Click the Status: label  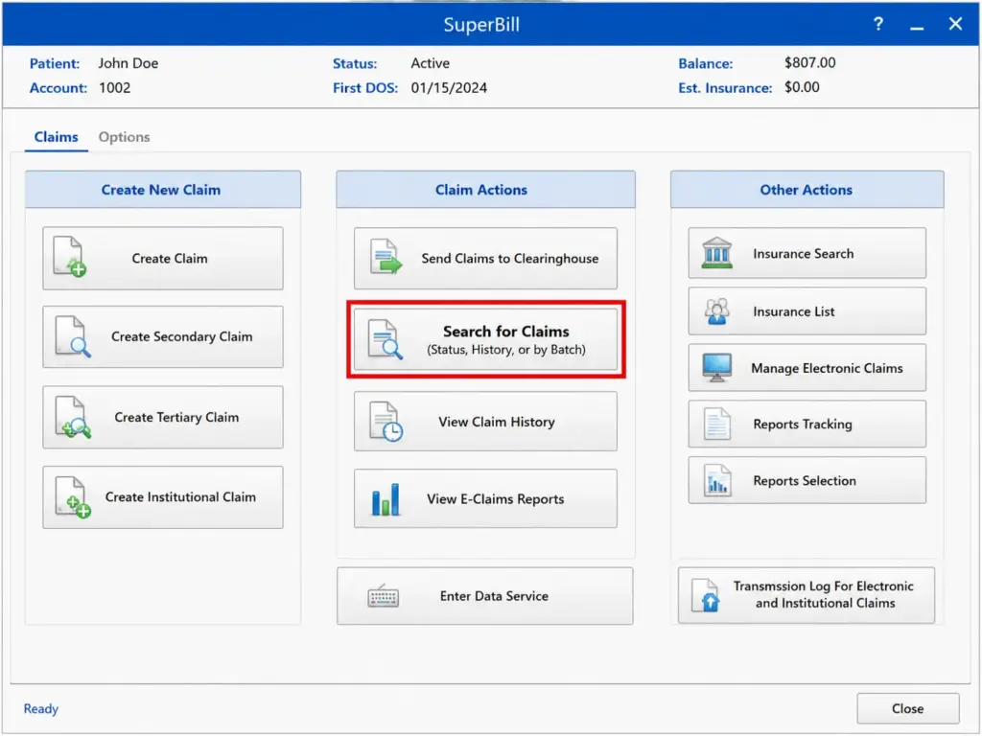(355, 63)
